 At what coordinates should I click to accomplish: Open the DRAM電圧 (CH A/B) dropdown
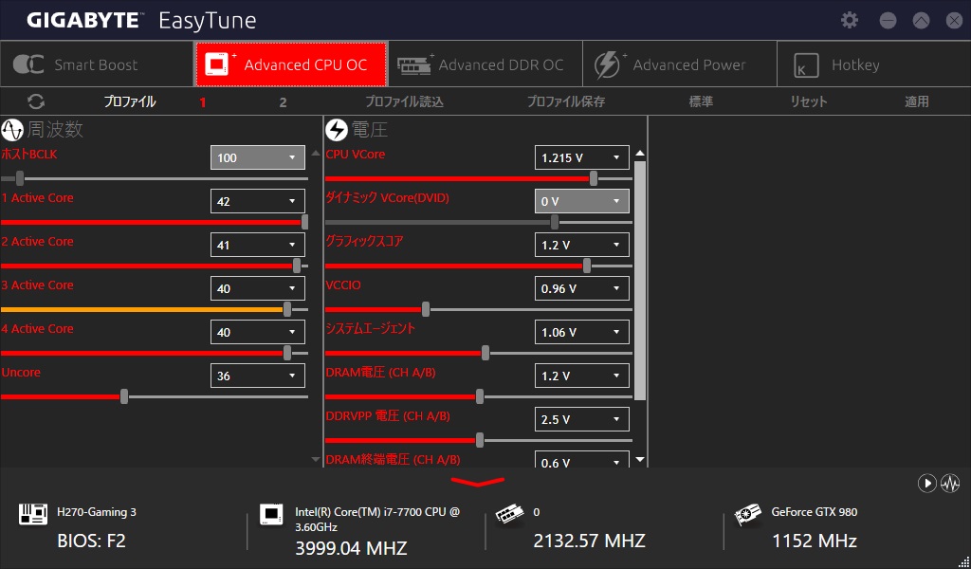(582, 376)
